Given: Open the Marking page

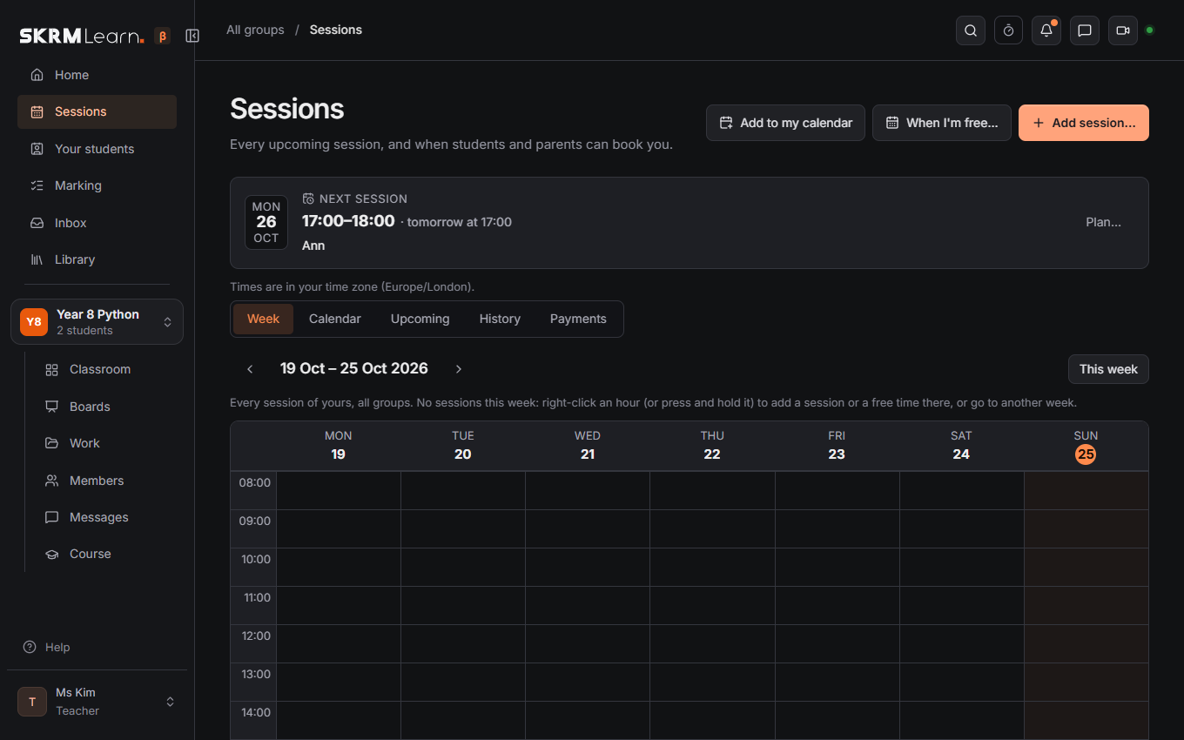Looking at the screenshot, I should 97,185.
